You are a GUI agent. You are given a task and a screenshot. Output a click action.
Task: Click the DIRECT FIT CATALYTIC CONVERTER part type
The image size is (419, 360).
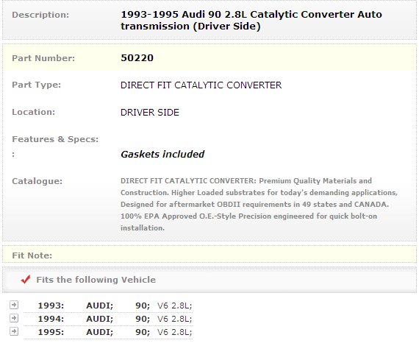(201, 85)
